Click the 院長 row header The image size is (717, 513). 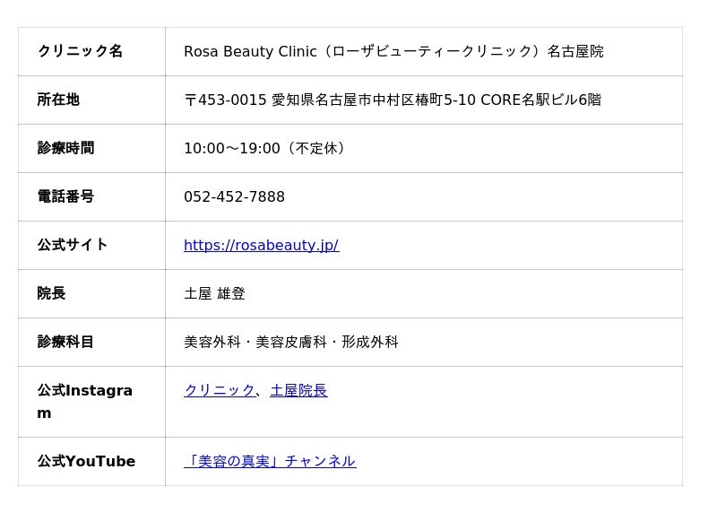click(x=51, y=293)
